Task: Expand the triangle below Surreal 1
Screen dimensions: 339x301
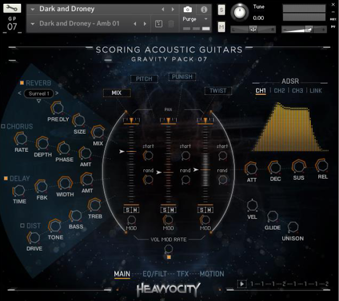Action: (39, 101)
